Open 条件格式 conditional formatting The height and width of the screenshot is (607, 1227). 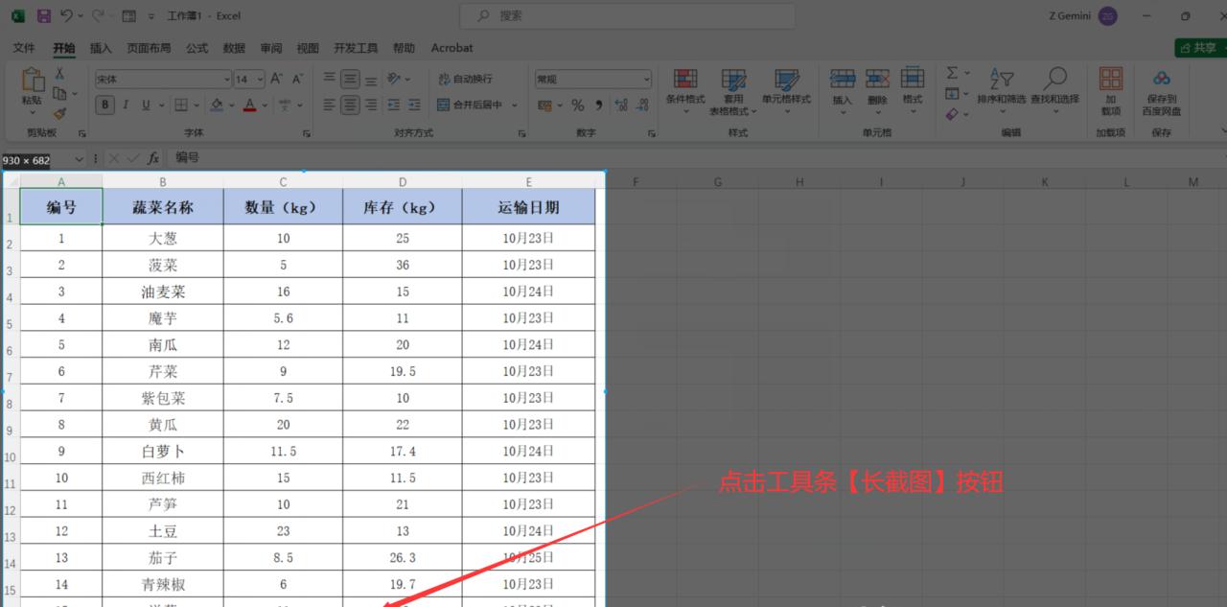pyautogui.click(x=685, y=92)
